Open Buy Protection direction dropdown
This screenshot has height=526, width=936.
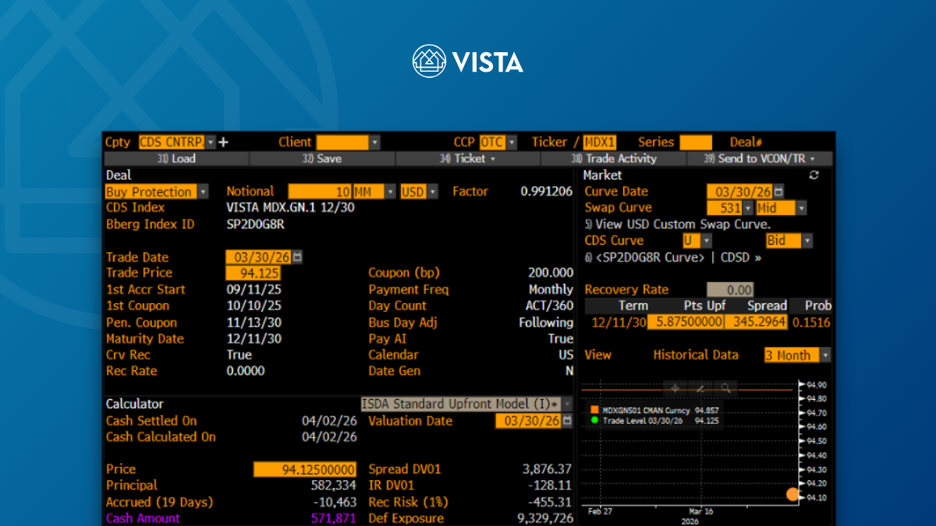(x=203, y=192)
